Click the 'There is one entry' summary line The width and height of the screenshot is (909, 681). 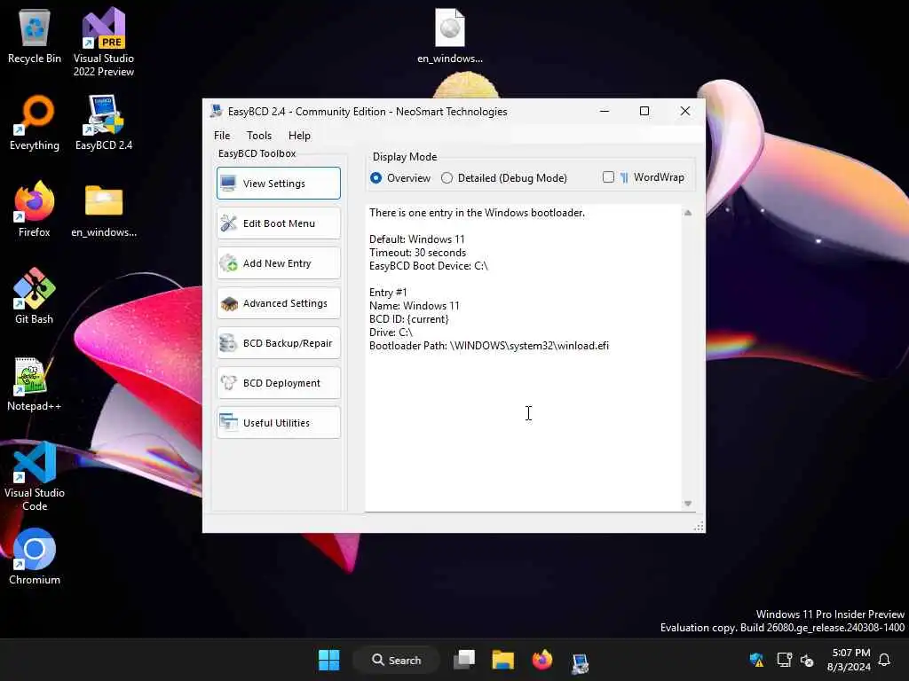point(477,213)
